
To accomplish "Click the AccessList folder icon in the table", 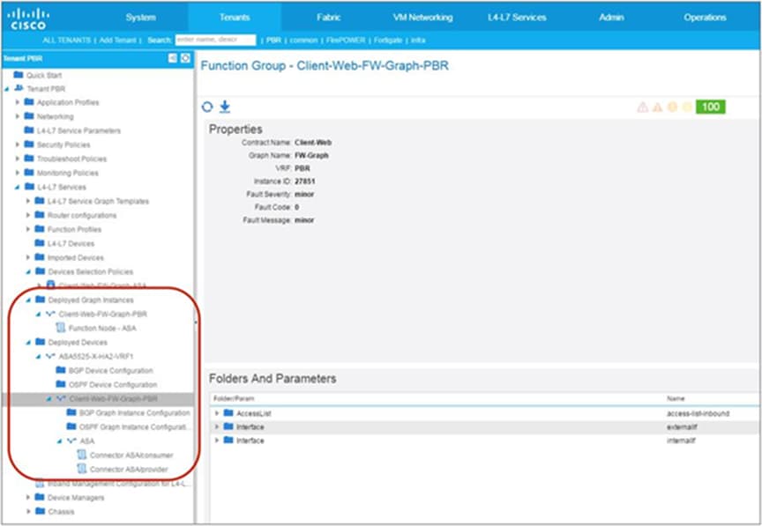I will pyautogui.click(x=228, y=413).
